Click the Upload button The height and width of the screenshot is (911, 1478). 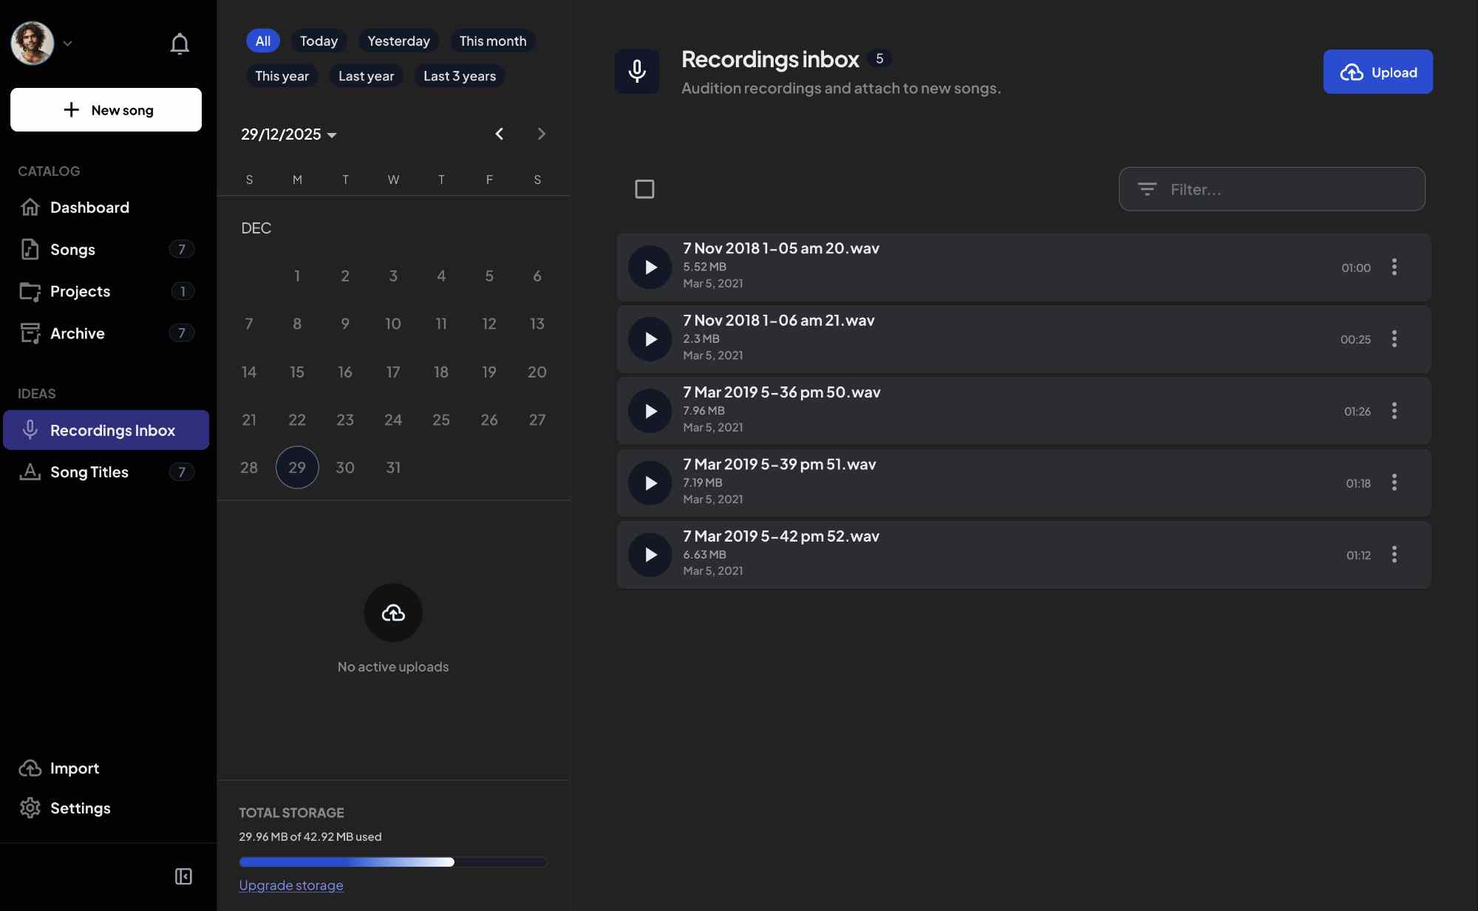[1377, 72]
